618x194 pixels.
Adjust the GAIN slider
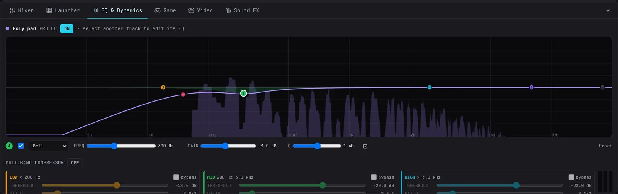pos(228,146)
